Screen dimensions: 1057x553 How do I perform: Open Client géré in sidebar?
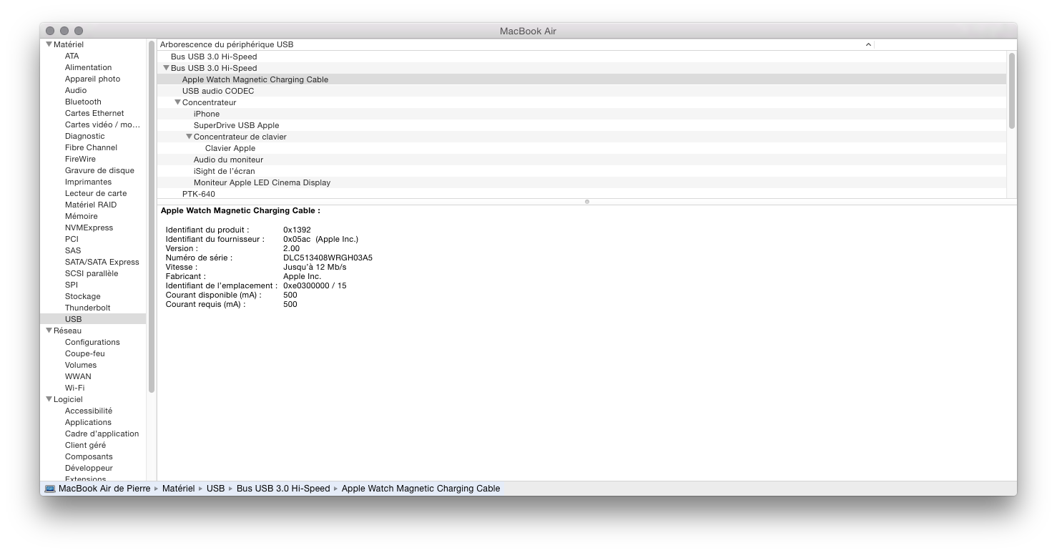(x=85, y=445)
